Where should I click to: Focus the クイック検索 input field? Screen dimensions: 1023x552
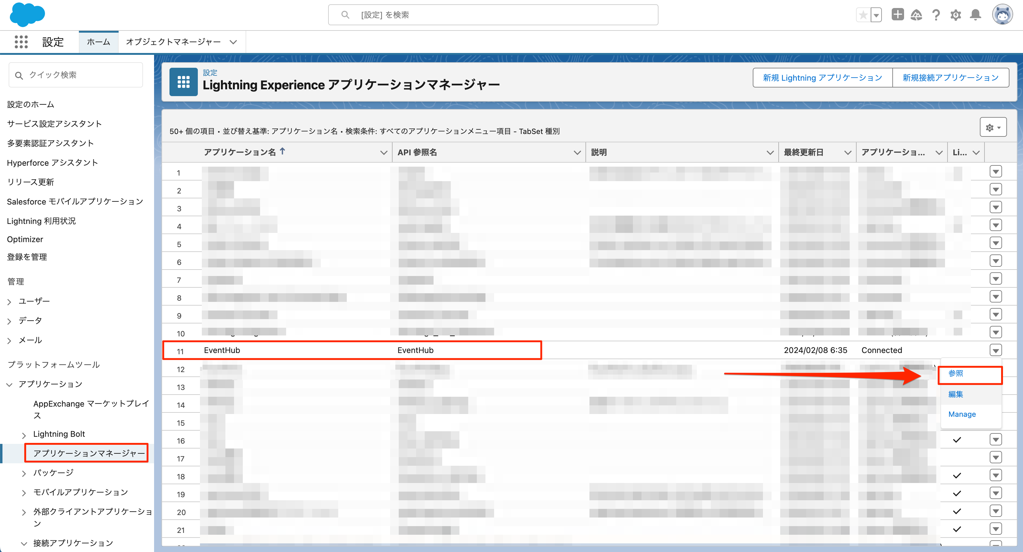point(75,75)
